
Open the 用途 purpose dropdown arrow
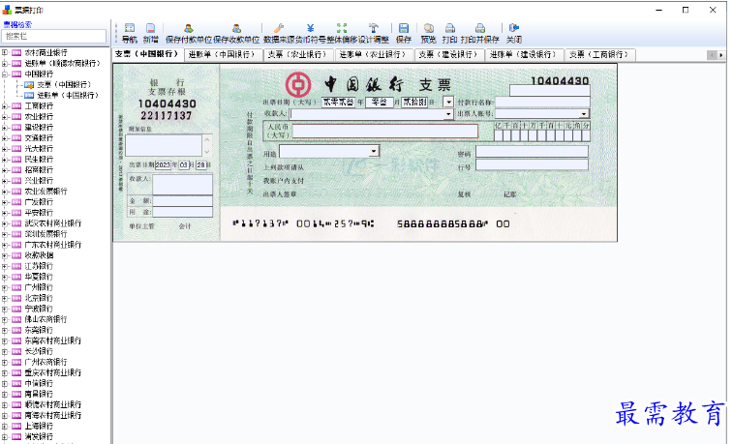(374, 151)
